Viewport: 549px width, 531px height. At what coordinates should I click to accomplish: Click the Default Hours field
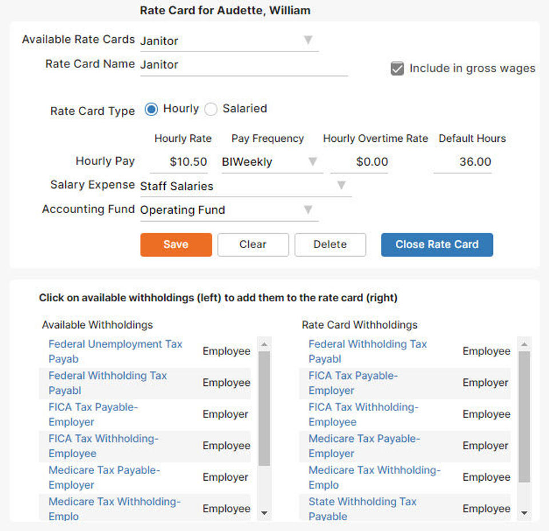463,162
